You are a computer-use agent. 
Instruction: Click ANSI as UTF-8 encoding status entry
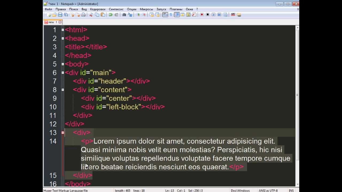pos(268,190)
